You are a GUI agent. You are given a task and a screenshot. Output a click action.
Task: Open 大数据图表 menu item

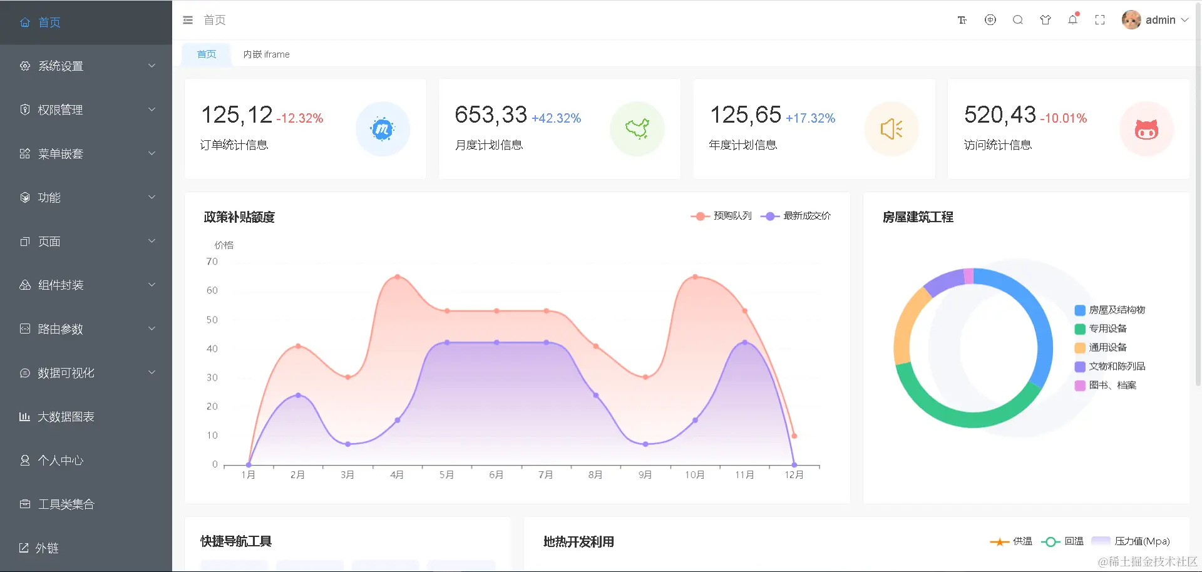point(86,416)
